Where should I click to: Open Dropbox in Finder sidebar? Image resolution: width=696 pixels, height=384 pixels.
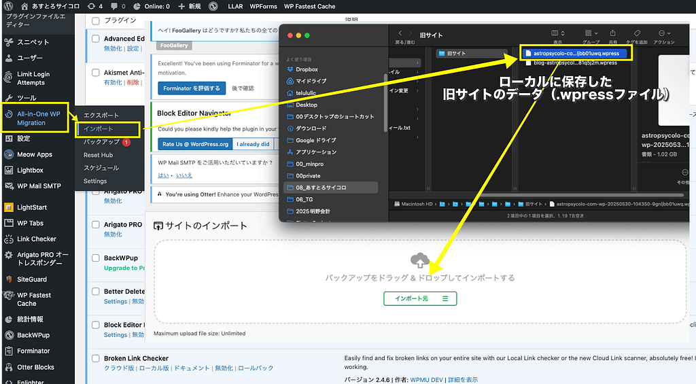(x=306, y=69)
